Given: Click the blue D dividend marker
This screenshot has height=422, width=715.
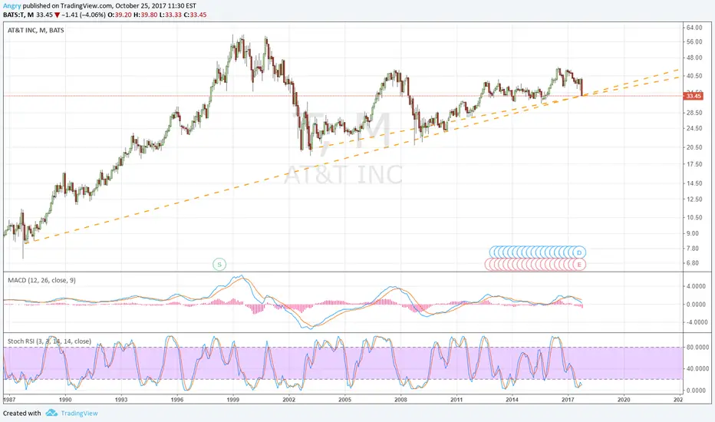Looking at the screenshot, I should (579, 252).
